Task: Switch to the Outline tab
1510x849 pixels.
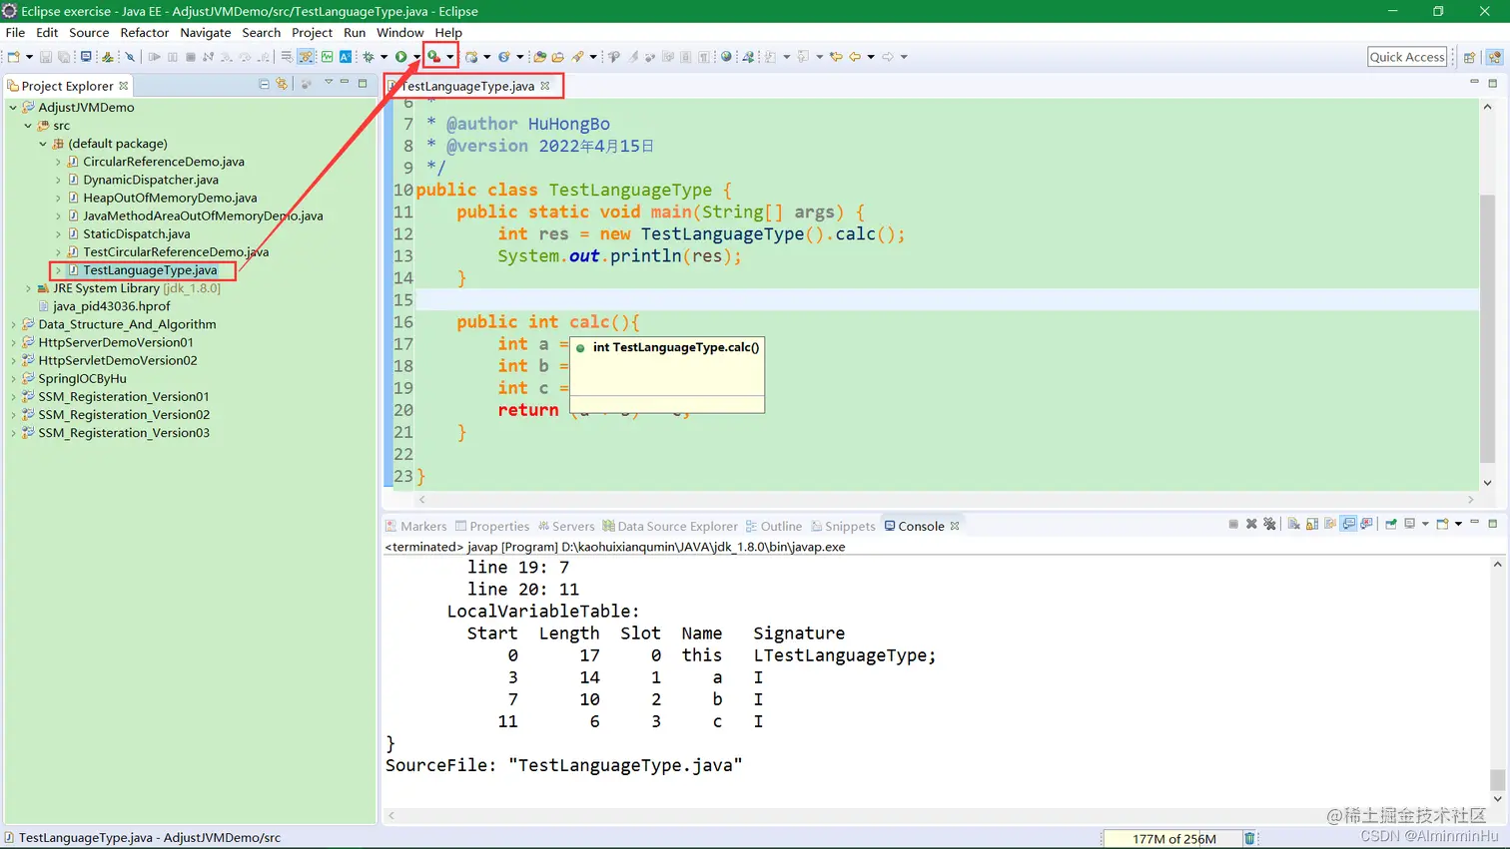Action: (x=774, y=526)
